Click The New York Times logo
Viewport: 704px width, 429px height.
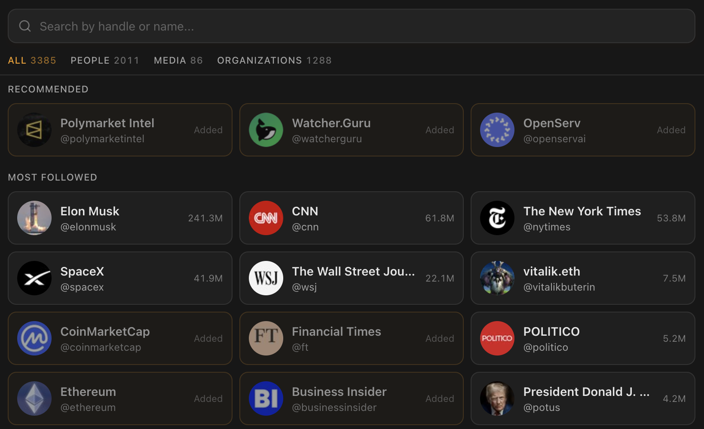coord(497,218)
